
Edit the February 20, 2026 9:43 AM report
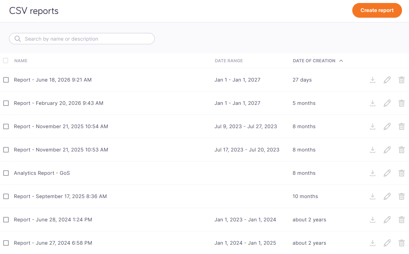click(387, 103)
